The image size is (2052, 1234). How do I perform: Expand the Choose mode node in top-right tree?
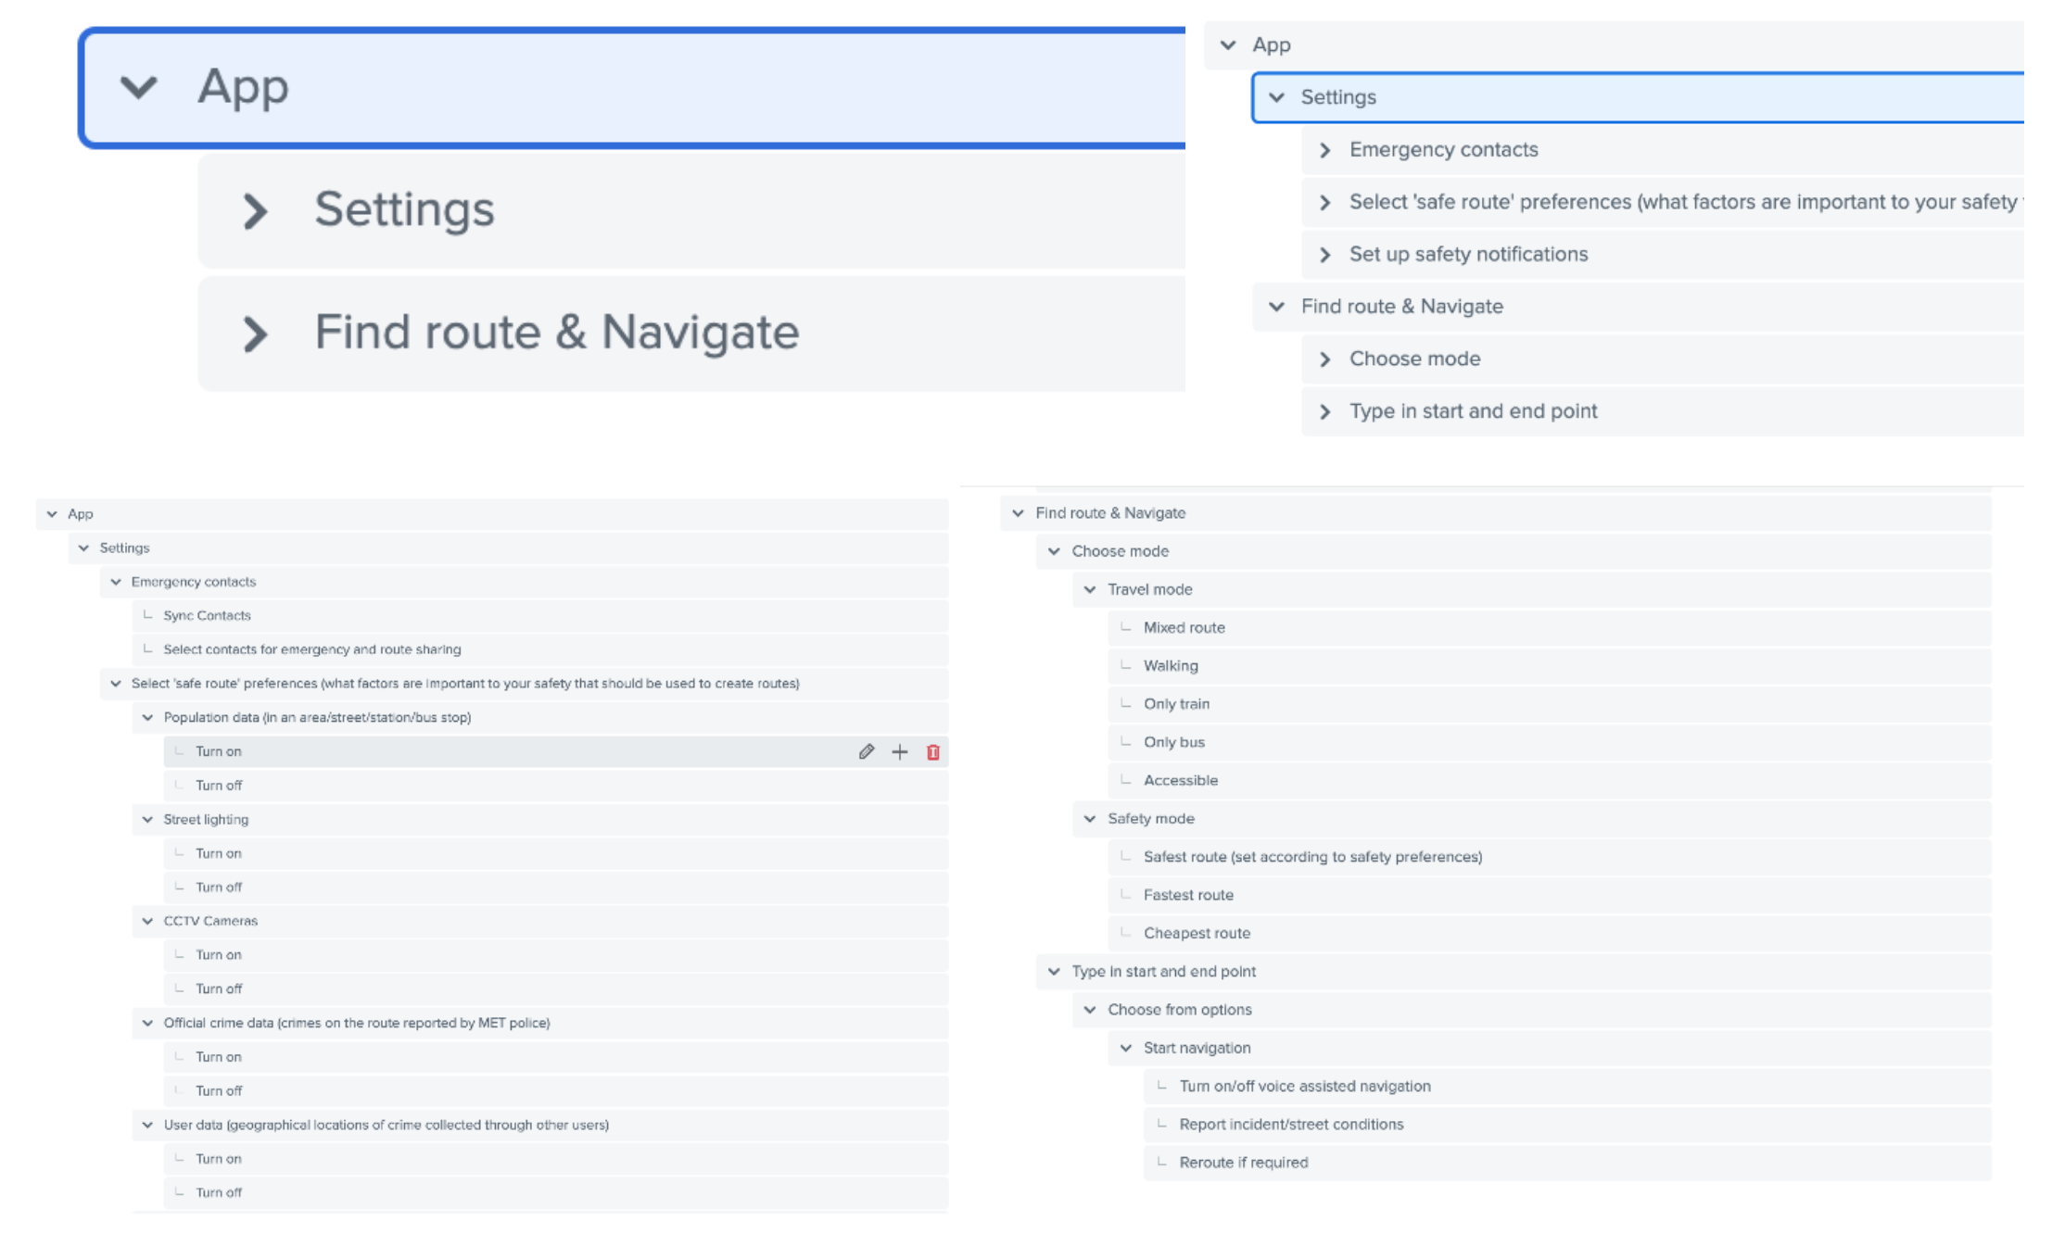(x=1324, y=359)
